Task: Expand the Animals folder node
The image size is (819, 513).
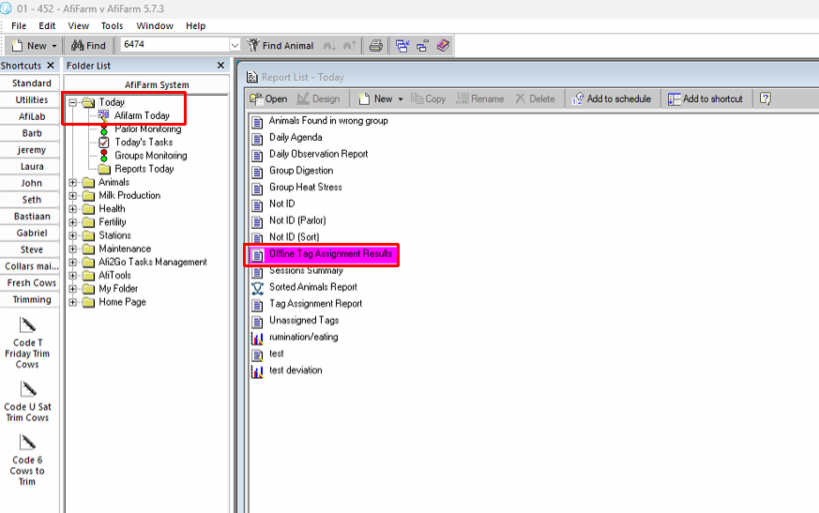Action: 73,182
